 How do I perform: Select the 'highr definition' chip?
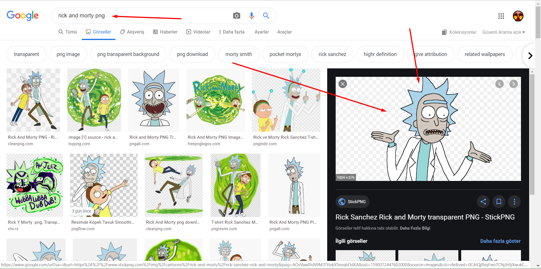pos(380,54)
